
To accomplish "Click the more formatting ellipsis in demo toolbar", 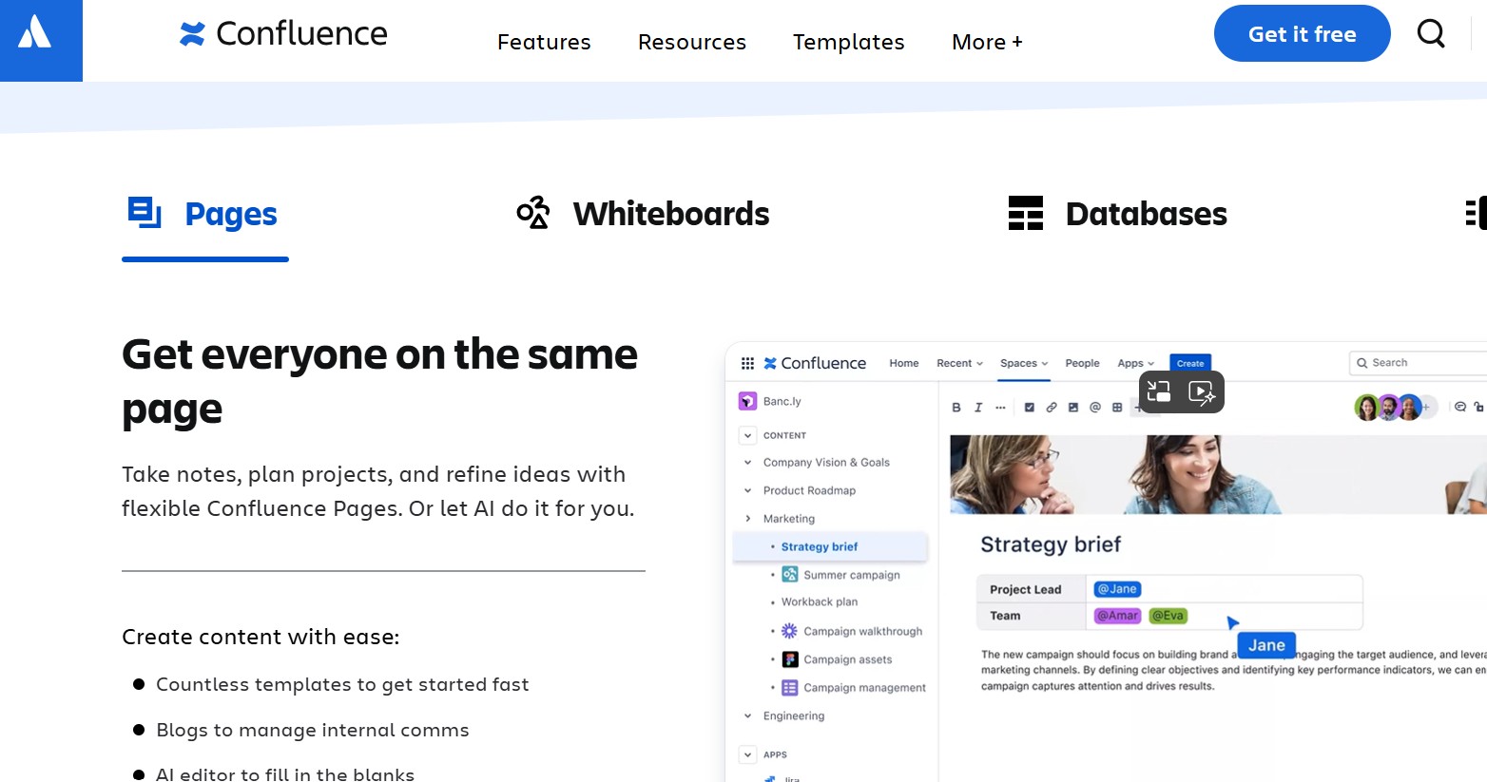I will pos(1000,408).
